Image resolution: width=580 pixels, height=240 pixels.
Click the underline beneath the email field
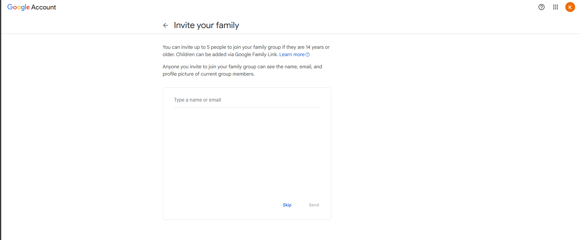[x=247, y=107]
